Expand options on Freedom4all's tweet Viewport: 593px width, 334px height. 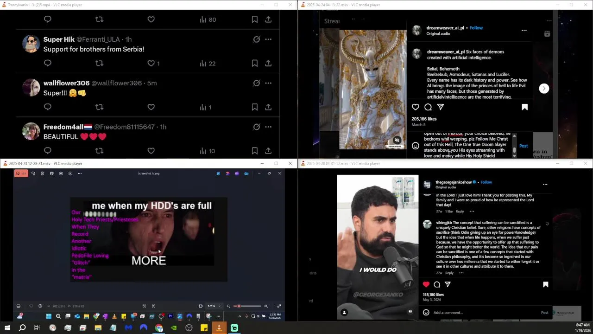268,127
